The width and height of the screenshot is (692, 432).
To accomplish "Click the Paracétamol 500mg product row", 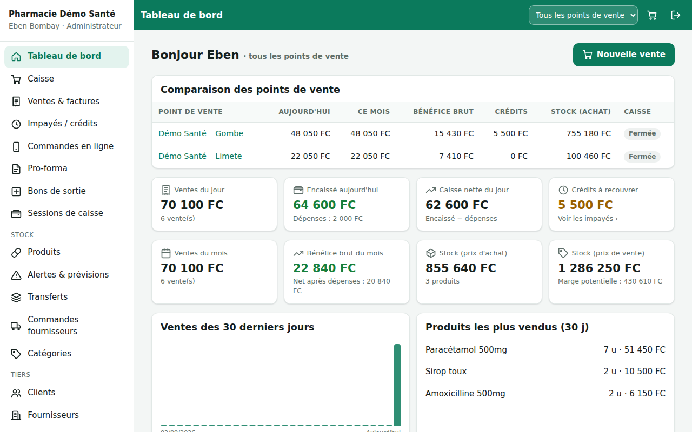I will pyautogui.click(x=545, y=350).
